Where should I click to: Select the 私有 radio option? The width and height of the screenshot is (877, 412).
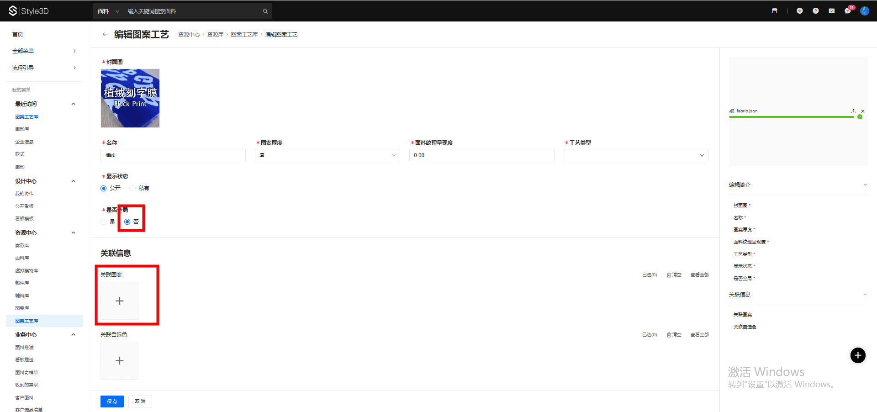132,188
